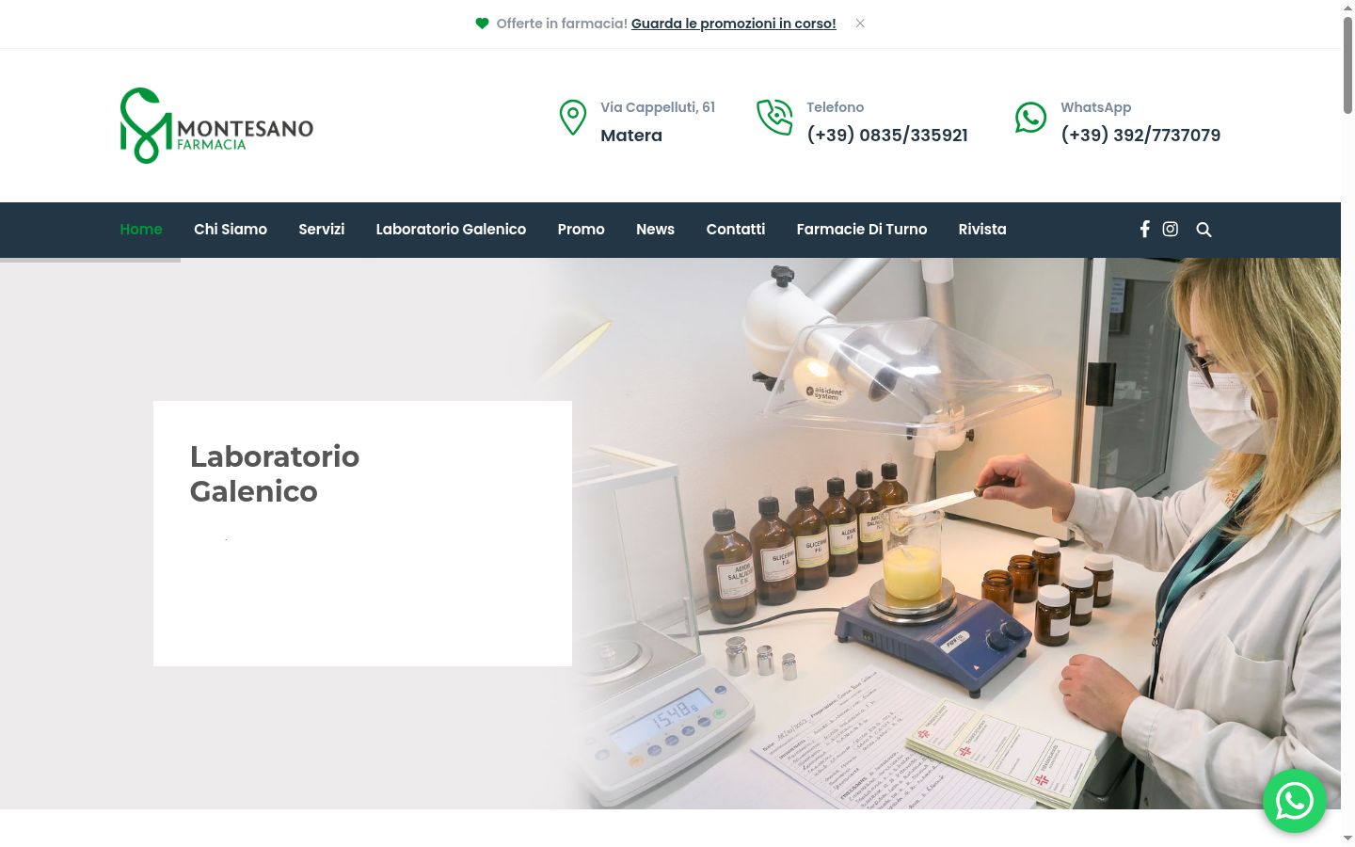The width and height of the screenshot is (1355, 847).
Task: Click the page's vertical scrollbar thumb
Action: (1347, 66)
